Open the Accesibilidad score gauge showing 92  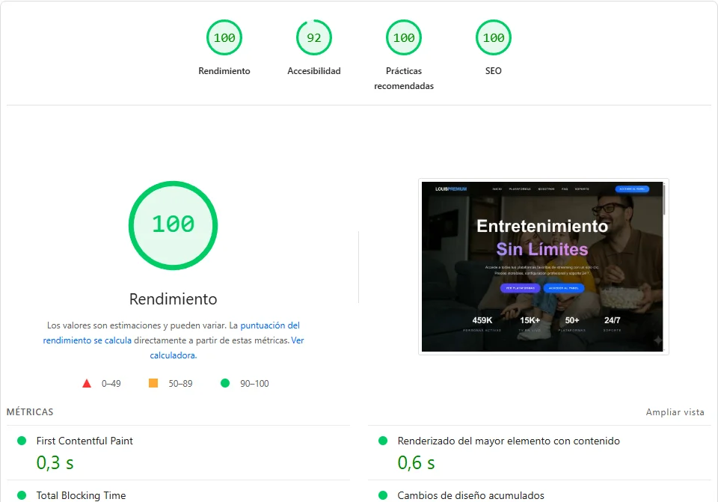314,37
